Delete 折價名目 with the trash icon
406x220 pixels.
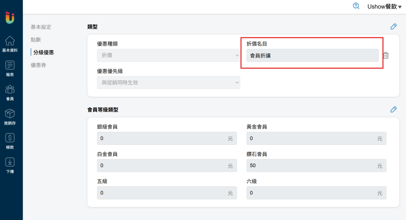(386, 55)
